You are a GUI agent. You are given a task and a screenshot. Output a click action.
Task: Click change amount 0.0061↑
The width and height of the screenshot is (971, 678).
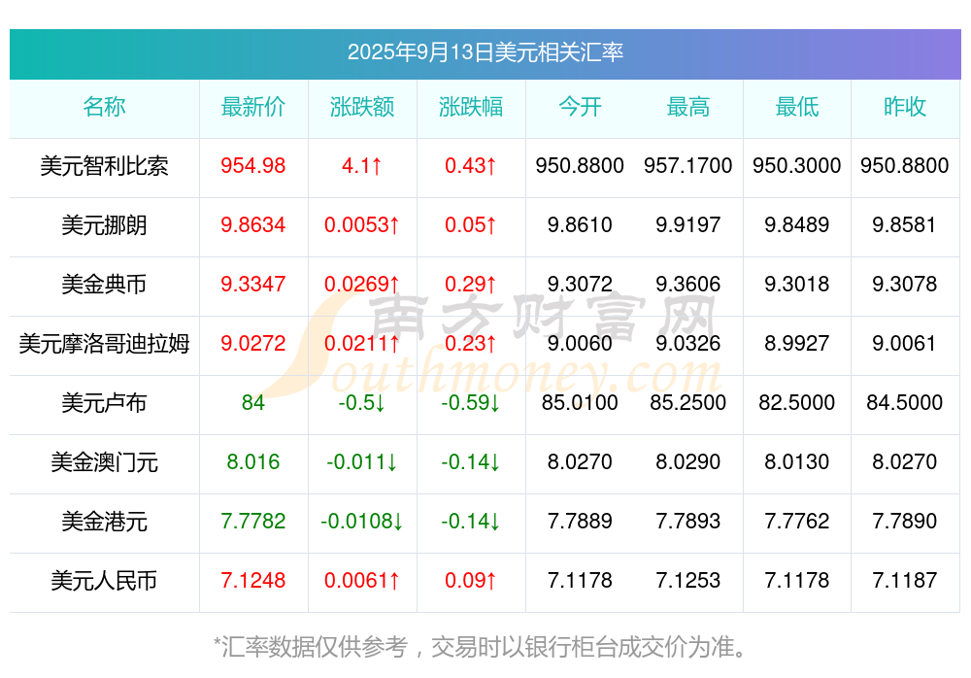point(362,581)
